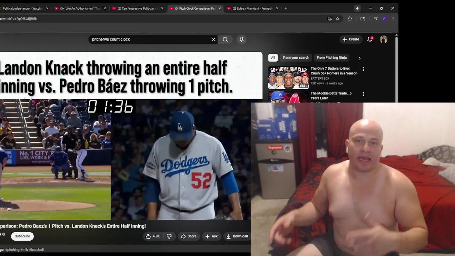Viewport: 455px width, 256px height.
Task: Click the #baseball hashtag
Action: pyautogui.click(x=36, y=250)
